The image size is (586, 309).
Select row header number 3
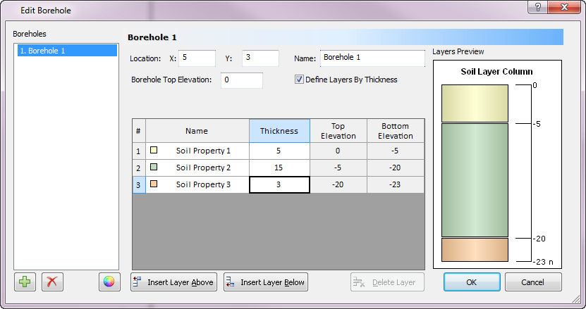pos(139,184)
